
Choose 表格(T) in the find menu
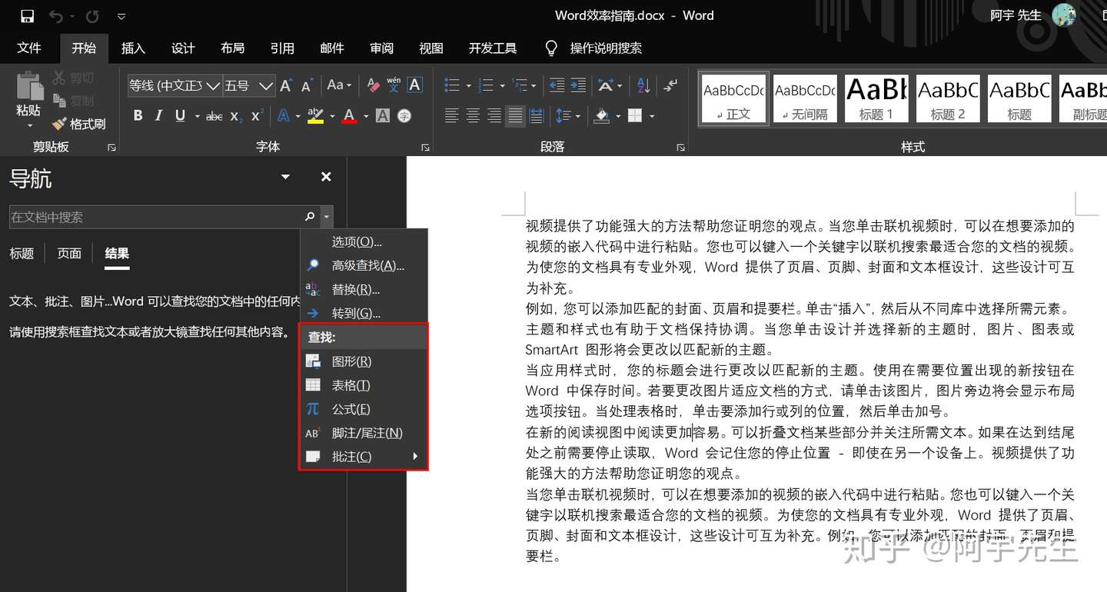point(364,385)
